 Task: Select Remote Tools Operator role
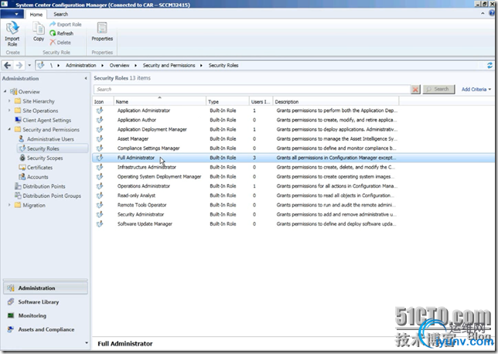[293, 205]
